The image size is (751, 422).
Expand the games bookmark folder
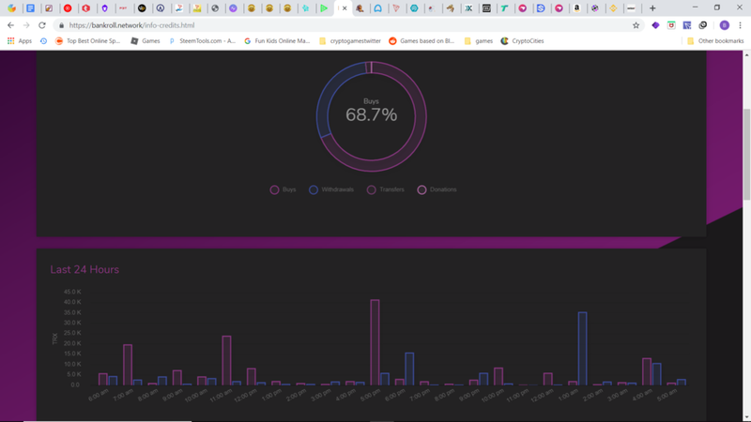[x=479, y=41]
